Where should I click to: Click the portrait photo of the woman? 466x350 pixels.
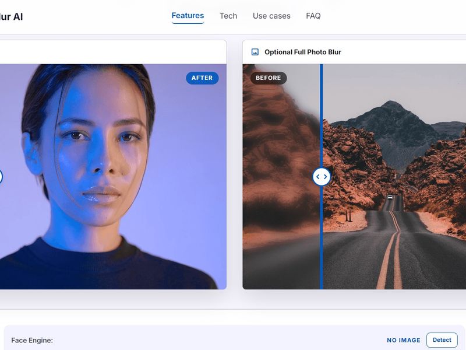pyautogui.click(x=113, y=177)
